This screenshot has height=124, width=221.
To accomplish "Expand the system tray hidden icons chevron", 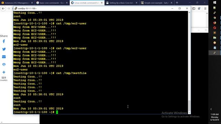I will coord(211,109).
